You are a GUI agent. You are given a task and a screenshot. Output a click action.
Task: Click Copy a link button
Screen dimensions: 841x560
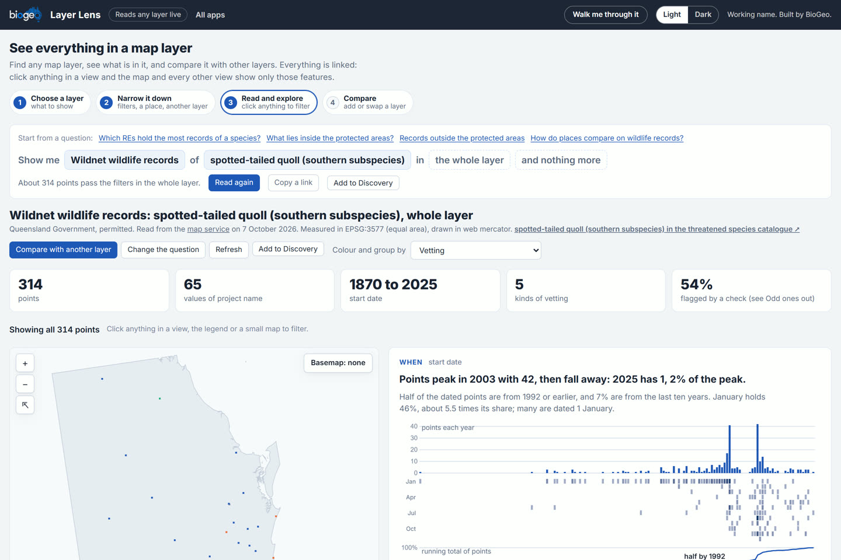pyautogui.click(x=293, y=183)
